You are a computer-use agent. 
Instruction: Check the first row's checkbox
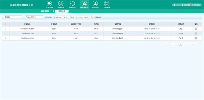5,29
